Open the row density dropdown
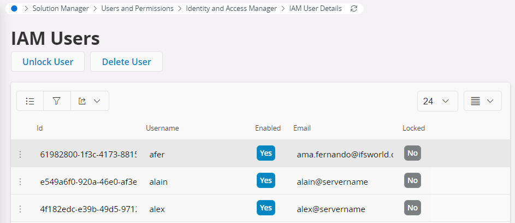Screen dimensions: 515x223 (482, 101)
